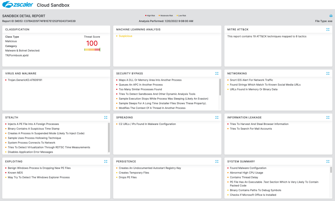Expand the Exploiting panel

(106, 161)
